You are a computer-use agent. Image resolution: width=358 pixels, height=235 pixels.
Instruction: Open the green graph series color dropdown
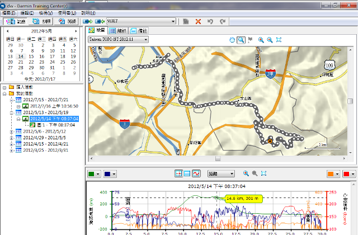point(94,174)
